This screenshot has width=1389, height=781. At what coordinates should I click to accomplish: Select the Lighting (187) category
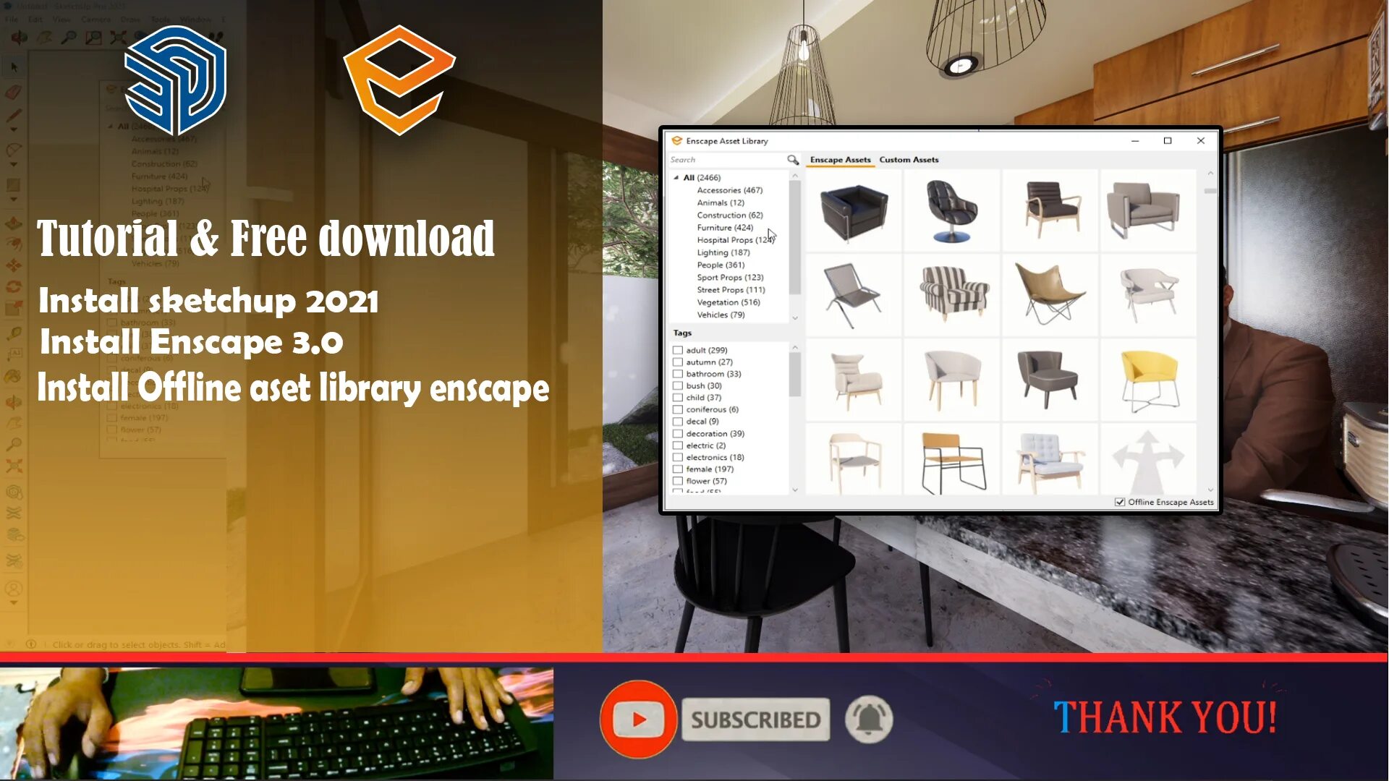[x=723, y=252]
